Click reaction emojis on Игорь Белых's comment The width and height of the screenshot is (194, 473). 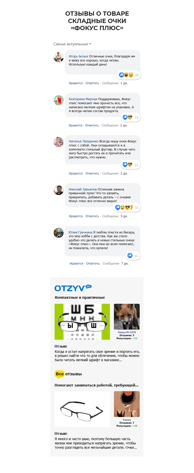tap(126, 75)
